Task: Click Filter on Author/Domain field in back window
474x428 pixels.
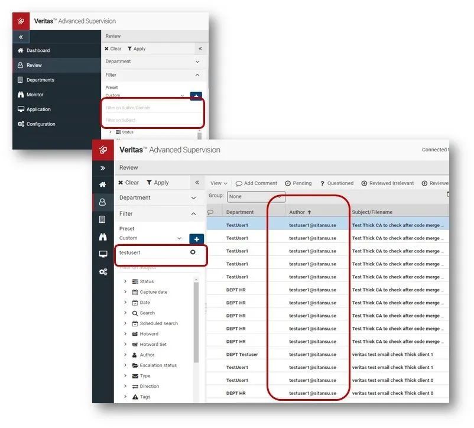Action: pyautogui.click(x=152, y=108)
